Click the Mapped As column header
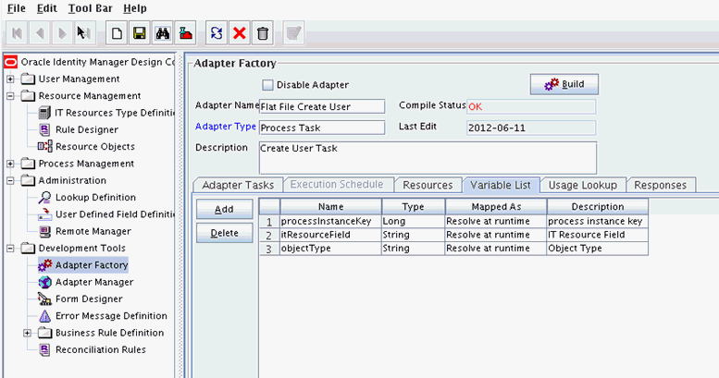This screenshot has height=378, width=719. [496, 207]
